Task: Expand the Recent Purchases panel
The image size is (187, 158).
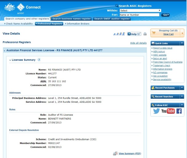Action: click(x=182, y=88)
